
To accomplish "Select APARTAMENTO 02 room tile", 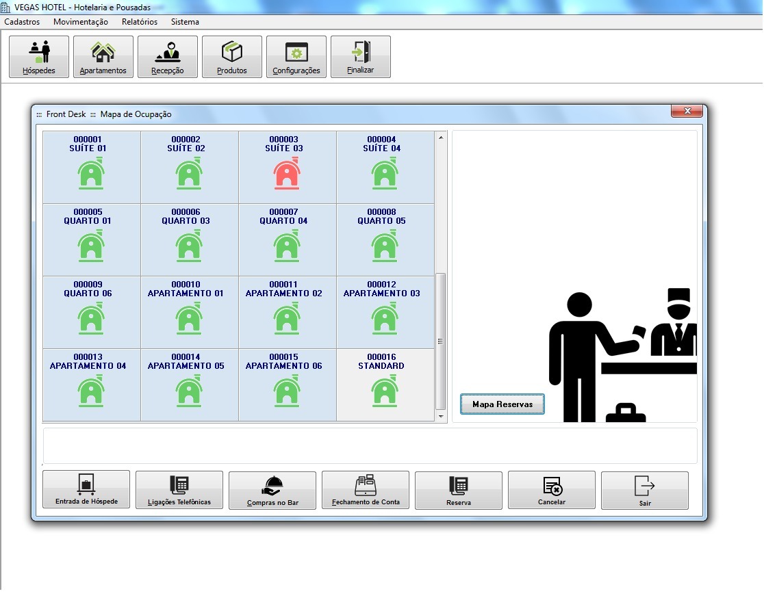I will pos(287,312).
